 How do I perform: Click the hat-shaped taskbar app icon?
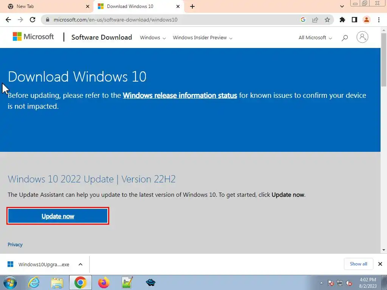(x=150, y=282)
